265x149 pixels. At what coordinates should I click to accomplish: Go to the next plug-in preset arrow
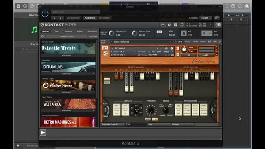(60, 18)
